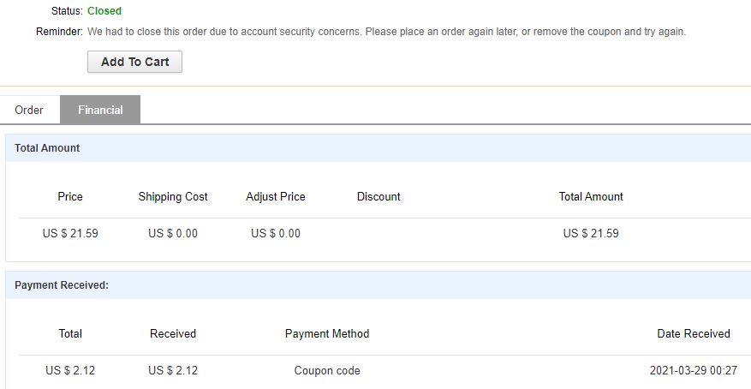Click the Date Received column header
The image size is (751, 389).
click(x=694, y=333)
